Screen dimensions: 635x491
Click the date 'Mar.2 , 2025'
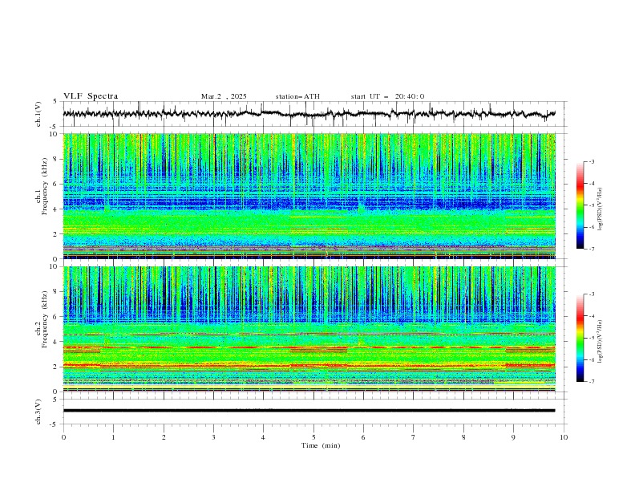224,96
